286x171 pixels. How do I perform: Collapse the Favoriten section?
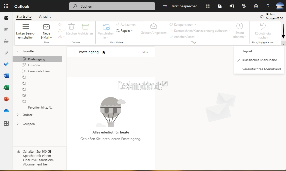coord(18,51)
